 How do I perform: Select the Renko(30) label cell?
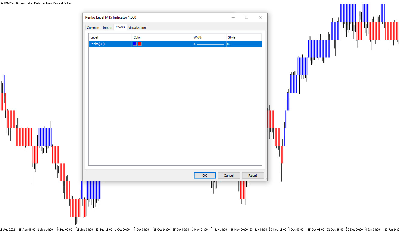pyautogui.click(x=110, y=44)
